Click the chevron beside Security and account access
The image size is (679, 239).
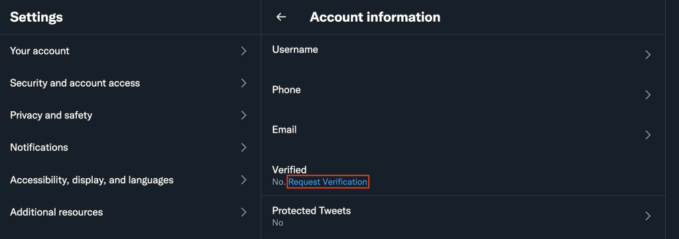coord(244,83)
